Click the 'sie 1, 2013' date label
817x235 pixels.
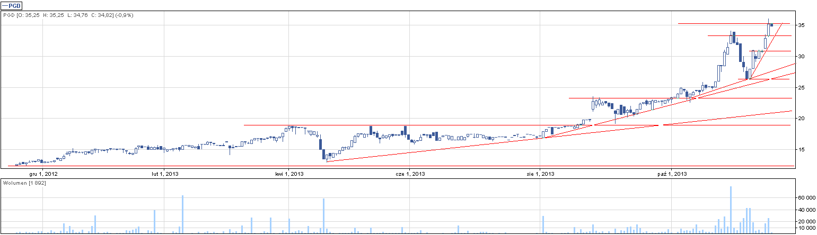click(x=540, y=173)
